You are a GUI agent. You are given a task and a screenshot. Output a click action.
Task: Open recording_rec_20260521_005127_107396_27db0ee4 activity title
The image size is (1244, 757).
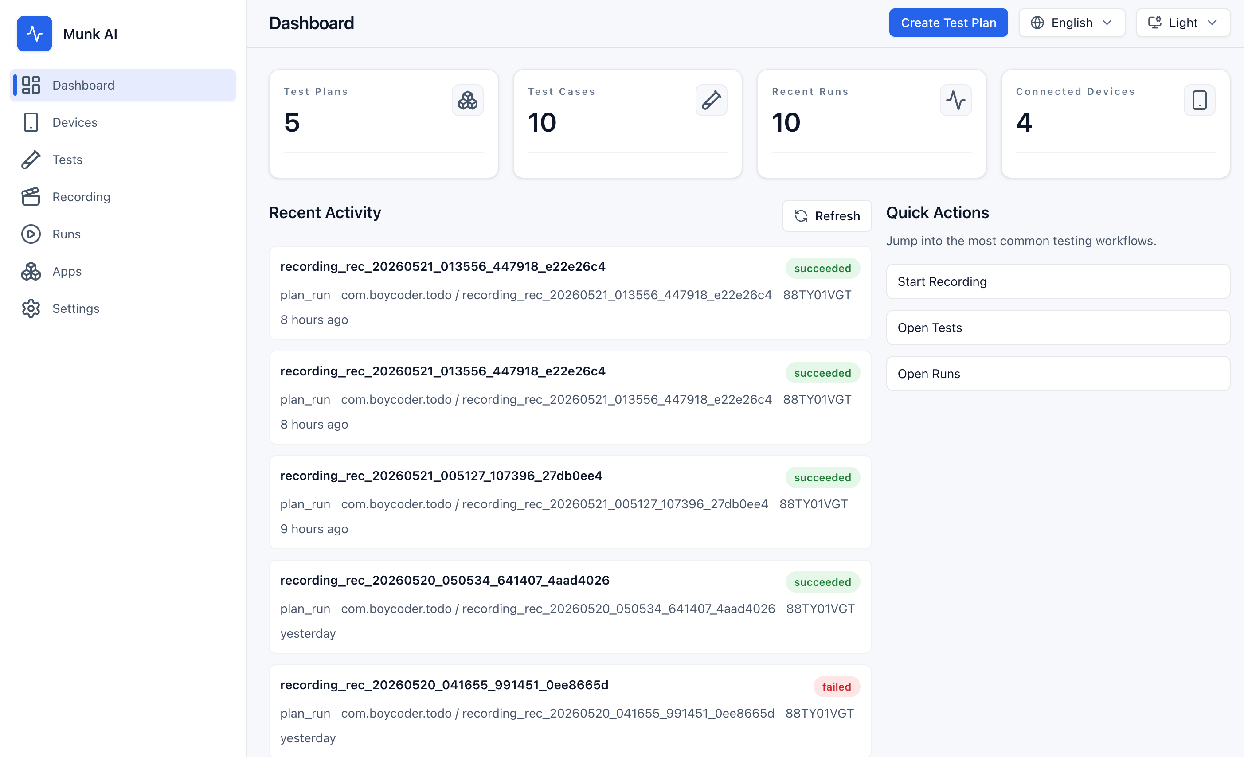coord(441,476)
